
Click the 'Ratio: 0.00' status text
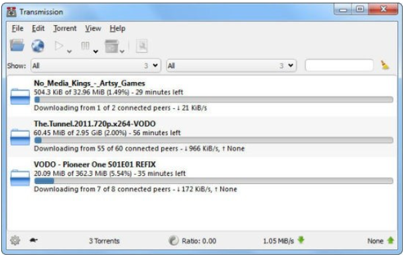point(199,241)
